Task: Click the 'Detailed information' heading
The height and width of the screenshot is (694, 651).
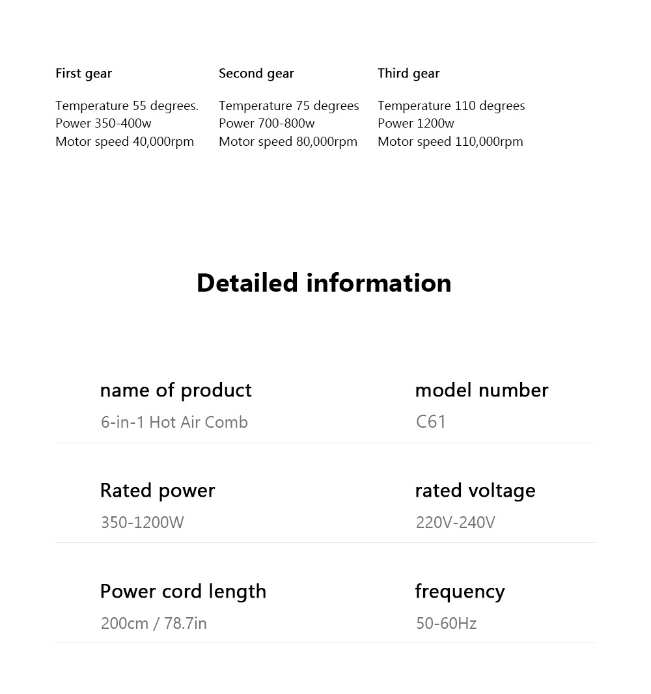Action: tap(324, 283)
